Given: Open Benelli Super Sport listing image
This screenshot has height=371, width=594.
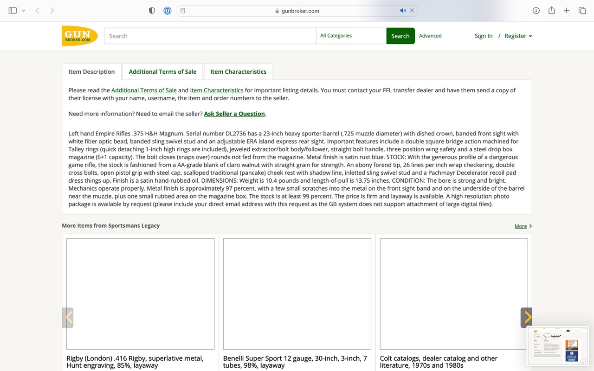Looking at the screenshot, I should click(297, 294).
